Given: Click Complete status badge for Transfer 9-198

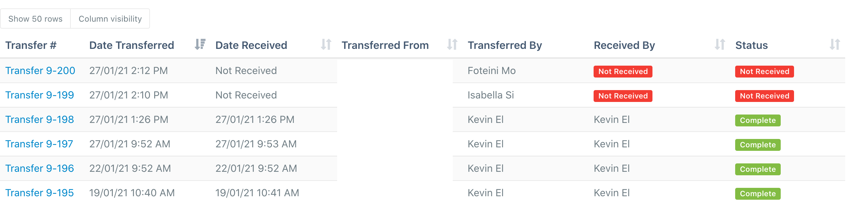Looking at the screenshot, I should click(758, 120).
